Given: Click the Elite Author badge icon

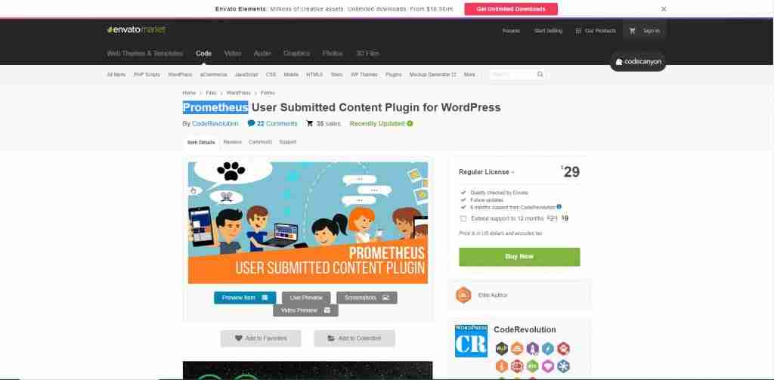Looking at the screenshot, I should [x=463, y=295].
